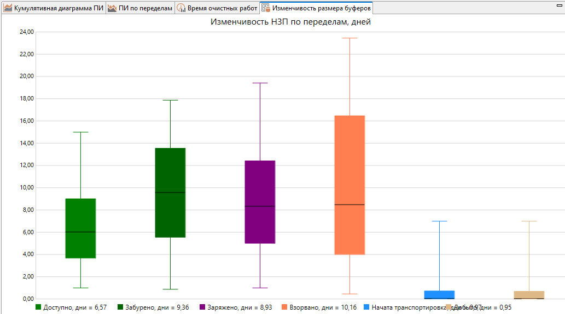Click the Кумулятивная диаграмма ПИ tab icon

point(8,8)
